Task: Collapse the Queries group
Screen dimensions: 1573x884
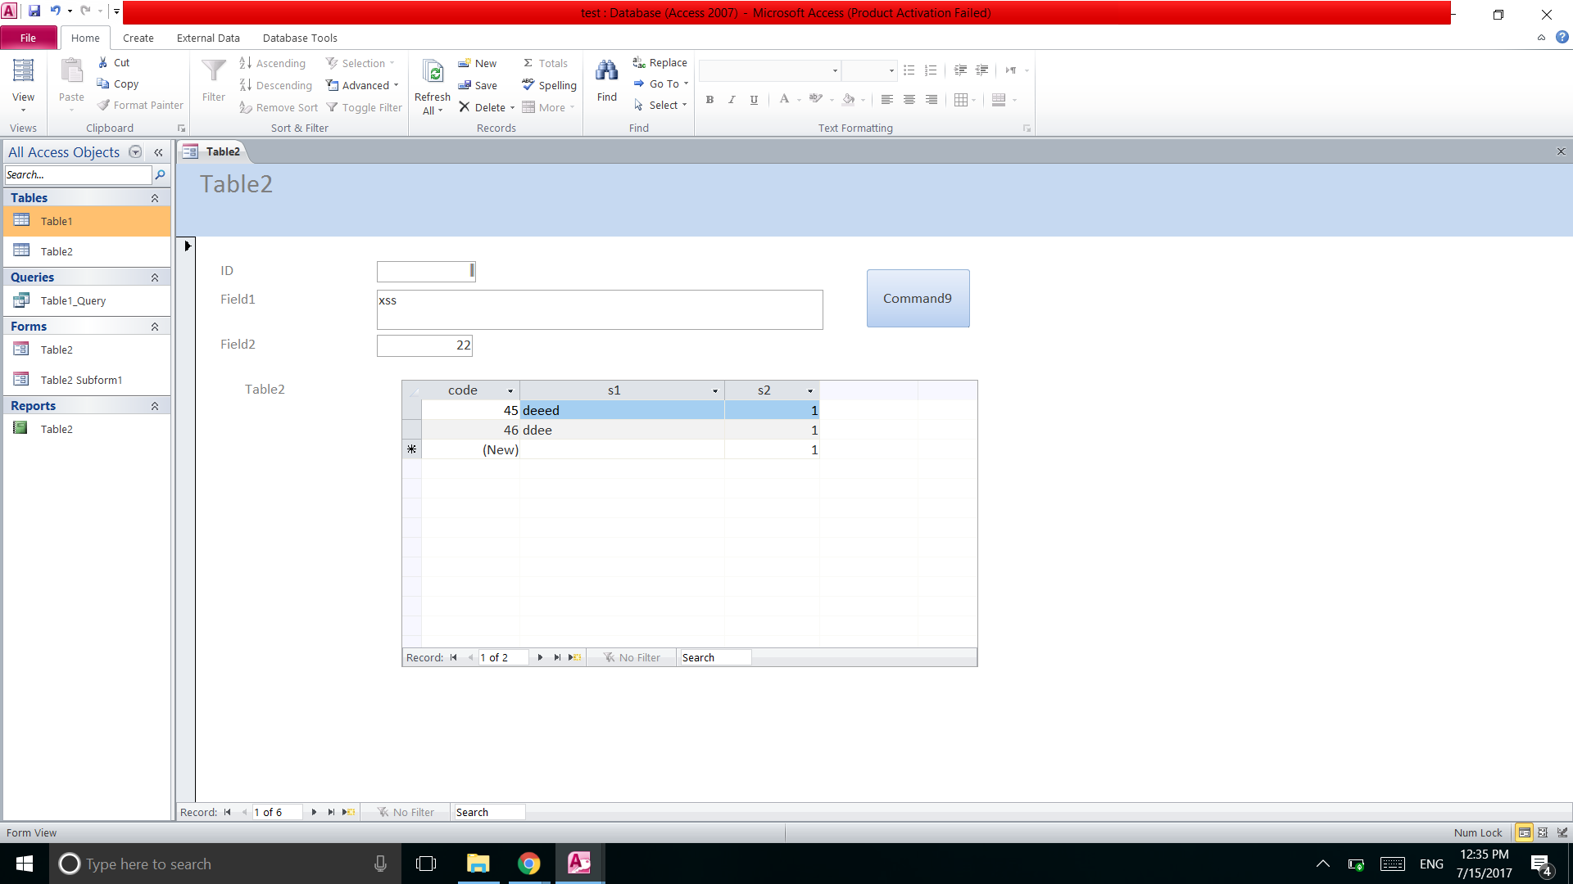Action: [155, 277]
